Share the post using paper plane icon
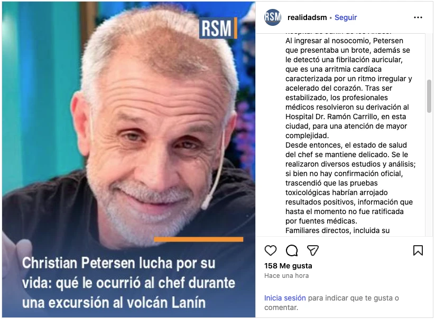 (x=313, y=250)
